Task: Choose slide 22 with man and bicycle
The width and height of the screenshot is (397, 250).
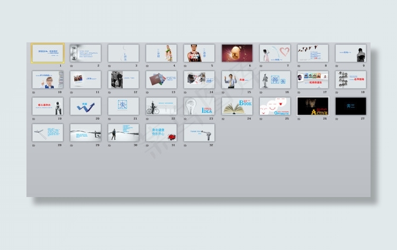Action: 161,106
